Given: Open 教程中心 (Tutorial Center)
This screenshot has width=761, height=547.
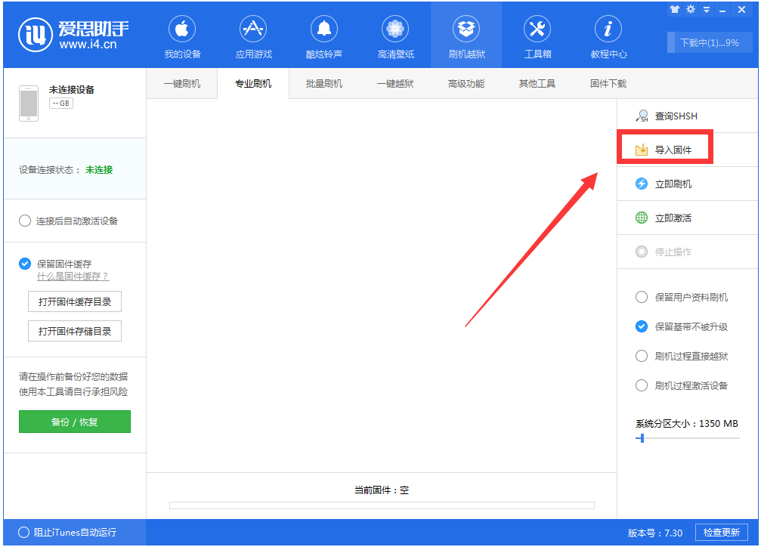Looking at the screenshot, I should (608, 34).
